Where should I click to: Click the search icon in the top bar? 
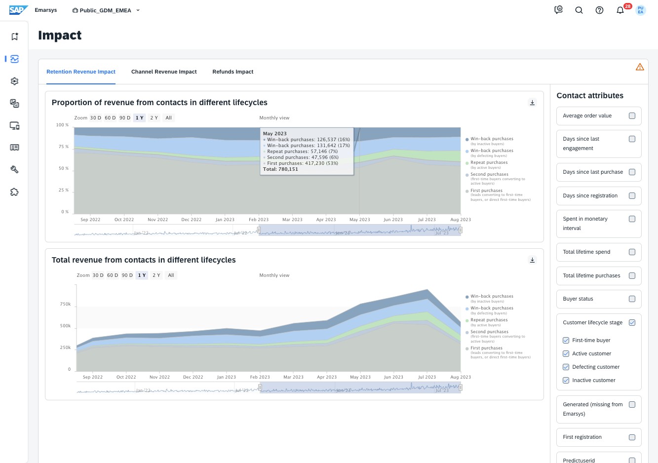[579, 10]
